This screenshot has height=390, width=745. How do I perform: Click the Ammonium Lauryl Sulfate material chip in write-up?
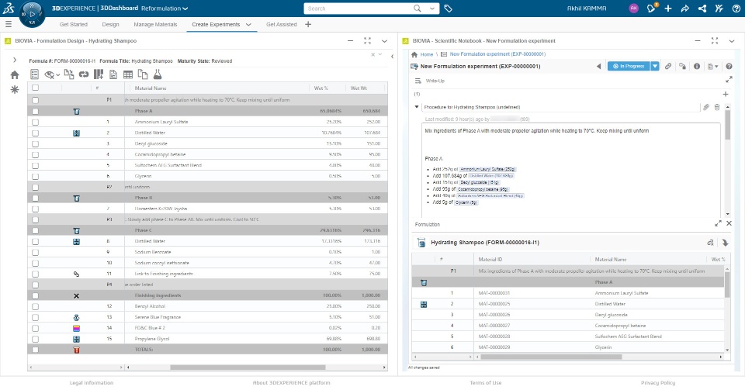(487, 169)
